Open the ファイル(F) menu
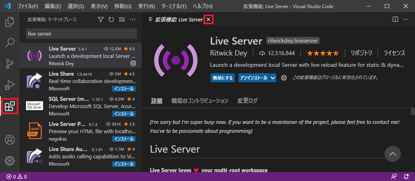The height and width of the screenshot is (181, 415). click(28, 6)
